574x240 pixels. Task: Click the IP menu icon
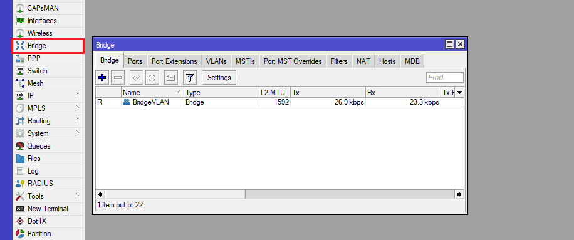20,95
